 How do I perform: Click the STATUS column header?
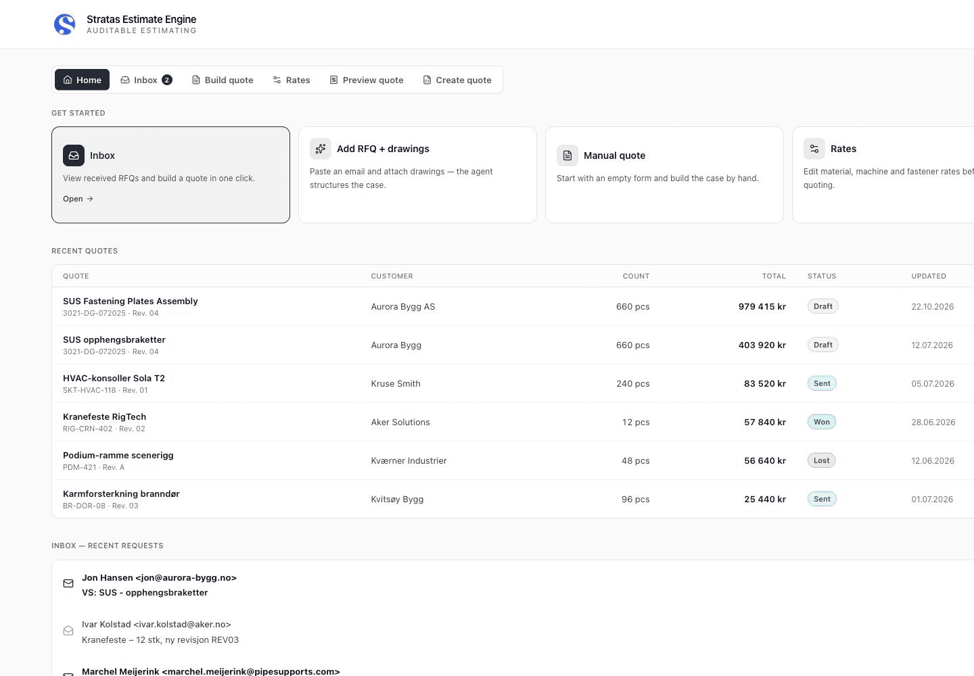pyautogui.click(x=822, y=276)
